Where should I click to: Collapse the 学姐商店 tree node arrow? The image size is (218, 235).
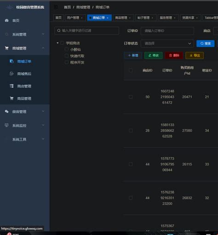pos(57,43)
